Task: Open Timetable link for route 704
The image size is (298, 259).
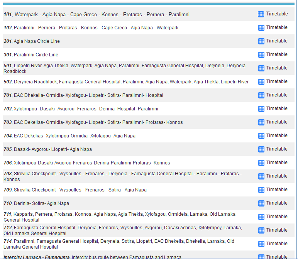Action: pos(276,135)
